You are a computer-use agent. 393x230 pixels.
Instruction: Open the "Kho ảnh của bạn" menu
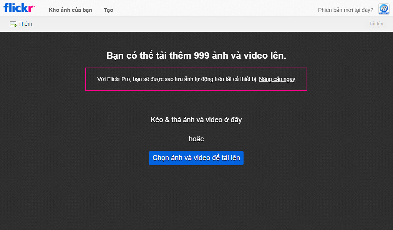click(x=70, y=10)
